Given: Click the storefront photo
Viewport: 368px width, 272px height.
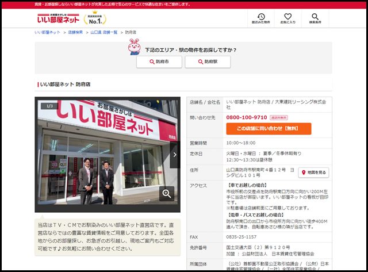Looking at the screenshot, I should coord(108,152).
